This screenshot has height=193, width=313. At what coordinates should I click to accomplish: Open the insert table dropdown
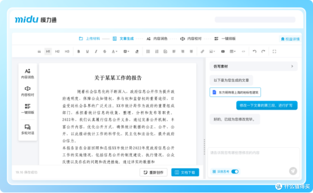point(232,52)
